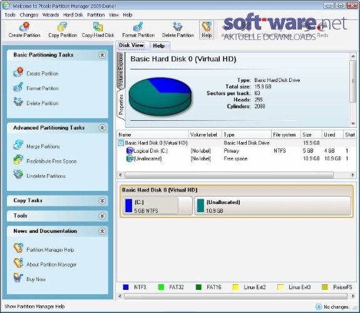Select the Properties vertical tab

point(121,105)
